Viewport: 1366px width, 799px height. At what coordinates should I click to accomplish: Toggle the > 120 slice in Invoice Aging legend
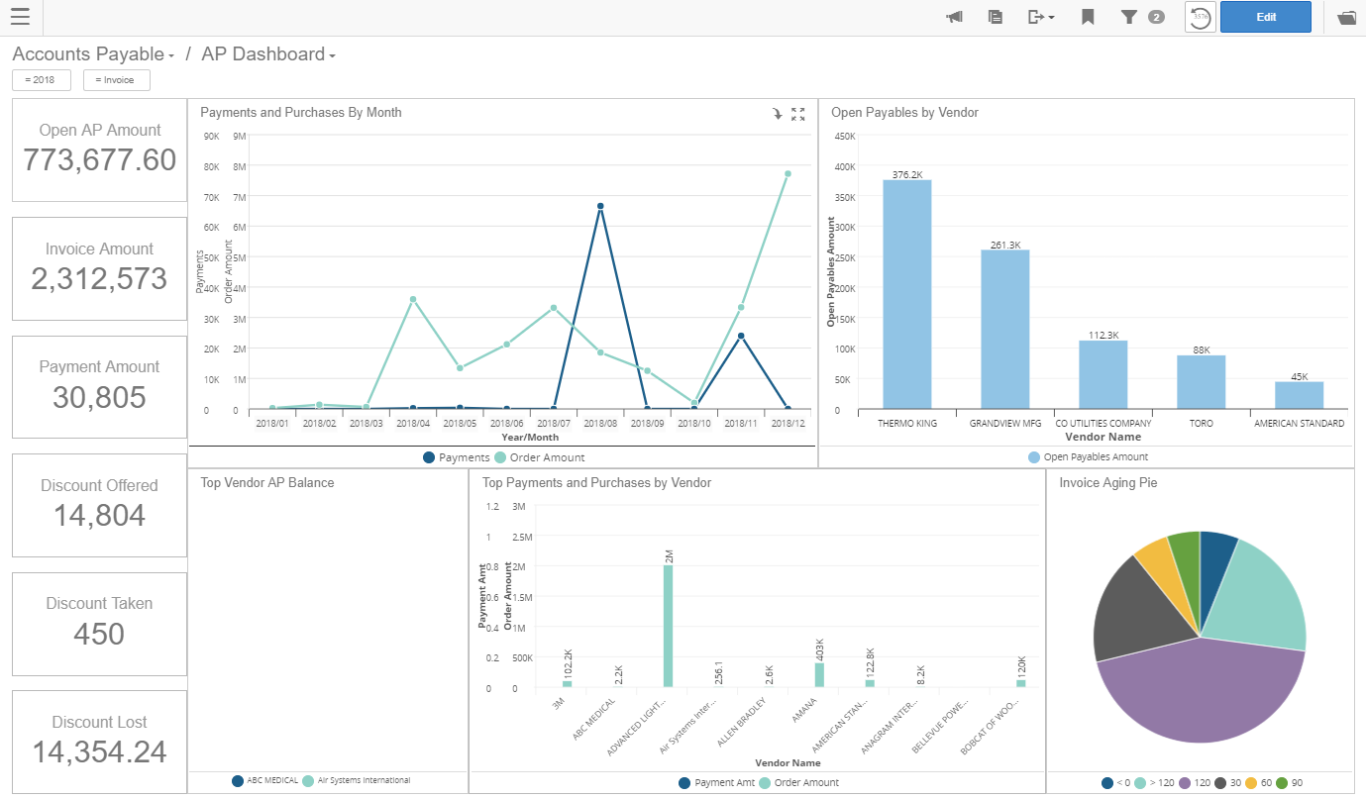(x=1152, y=782)
